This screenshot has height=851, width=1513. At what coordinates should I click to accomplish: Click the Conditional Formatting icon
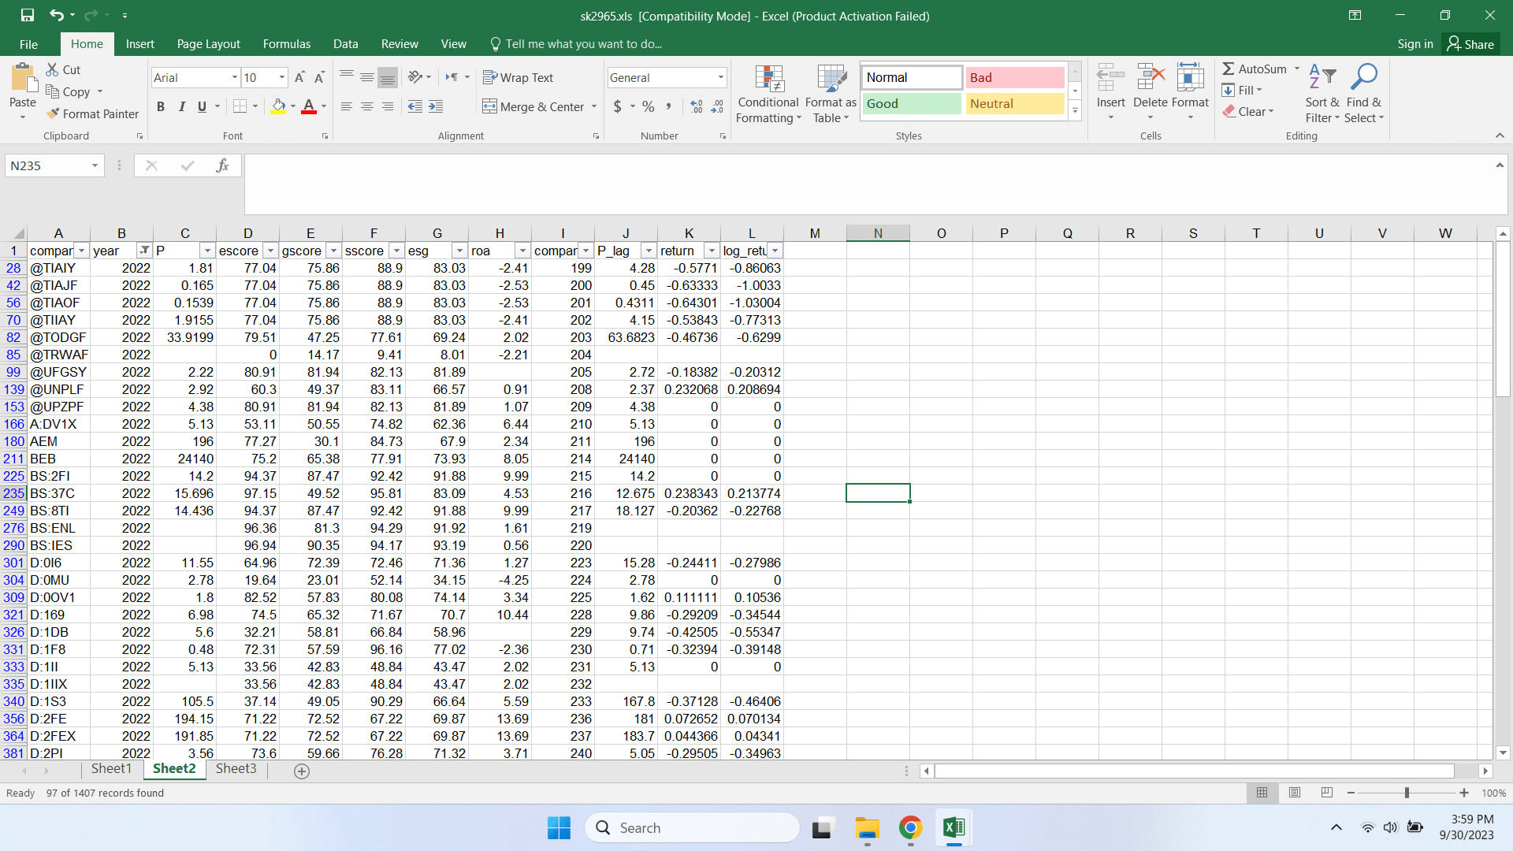point(768,80)
